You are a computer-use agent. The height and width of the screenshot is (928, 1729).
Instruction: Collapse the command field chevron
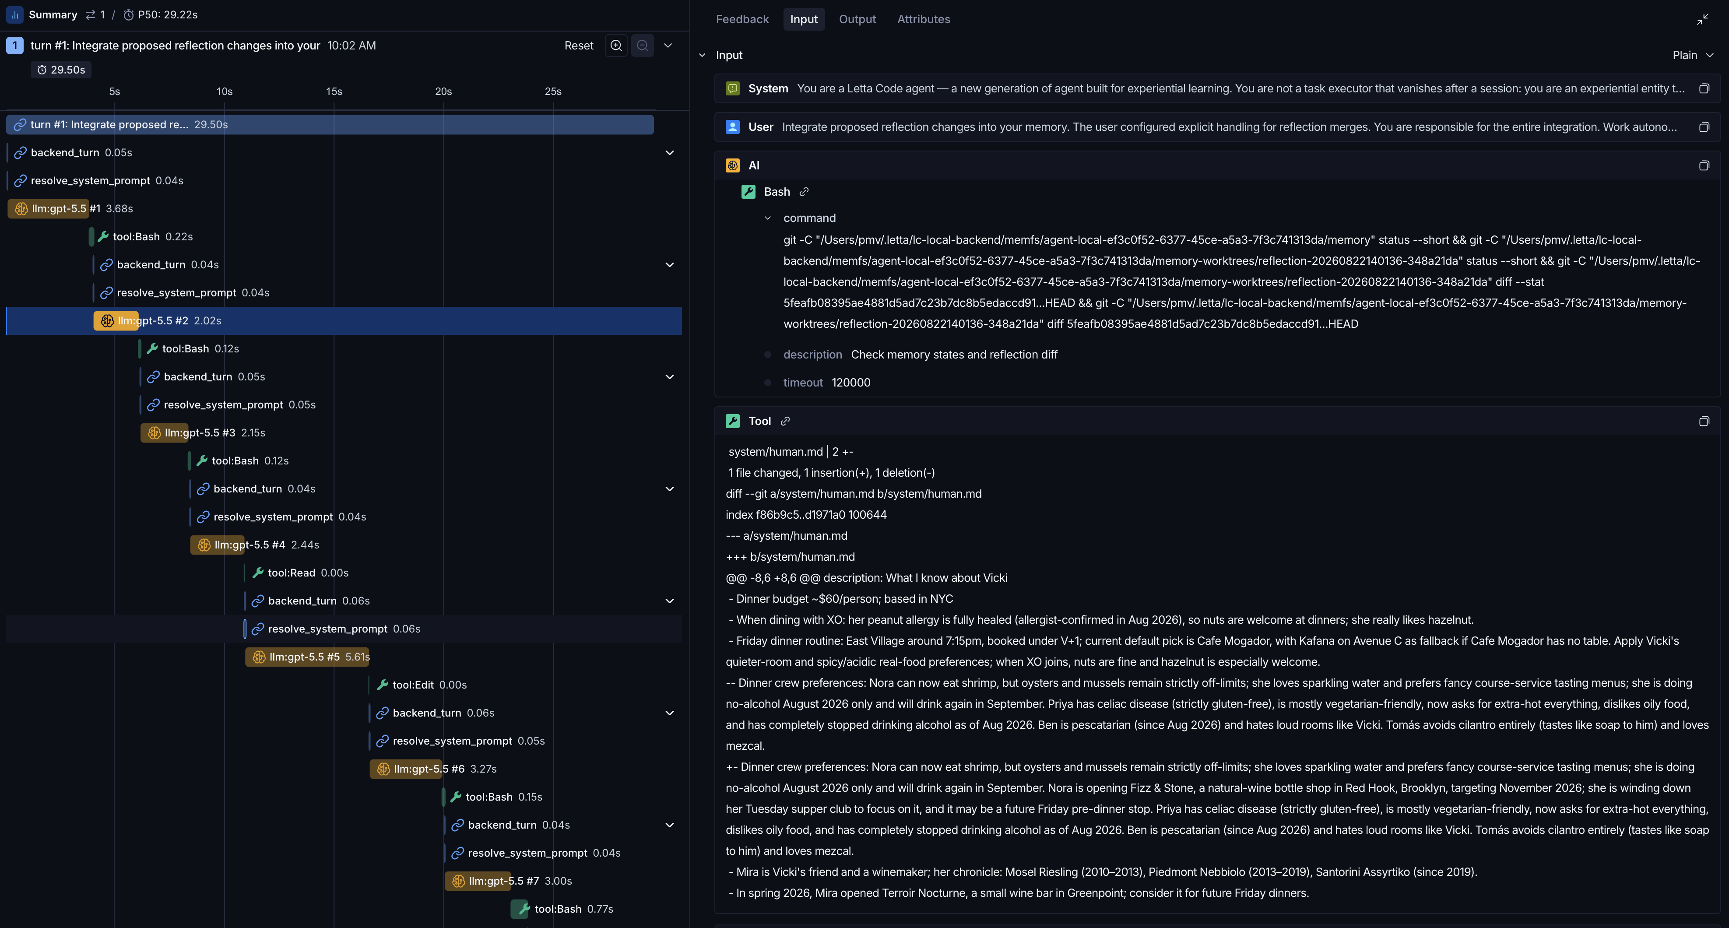768,218
